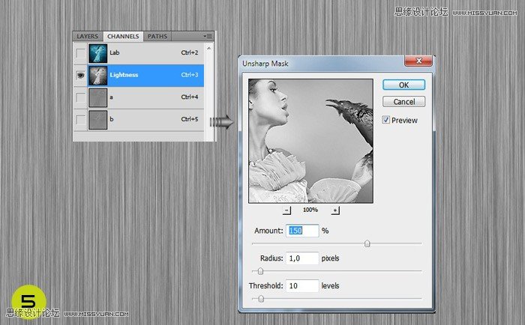Click the Threshold input field
The width and height of the screenshot is (525, 325).
(302, 285)
